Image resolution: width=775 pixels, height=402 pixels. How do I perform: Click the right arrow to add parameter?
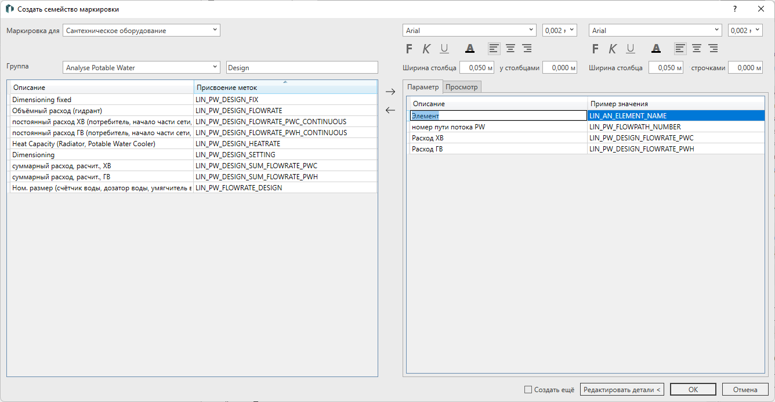pos(390,92)
